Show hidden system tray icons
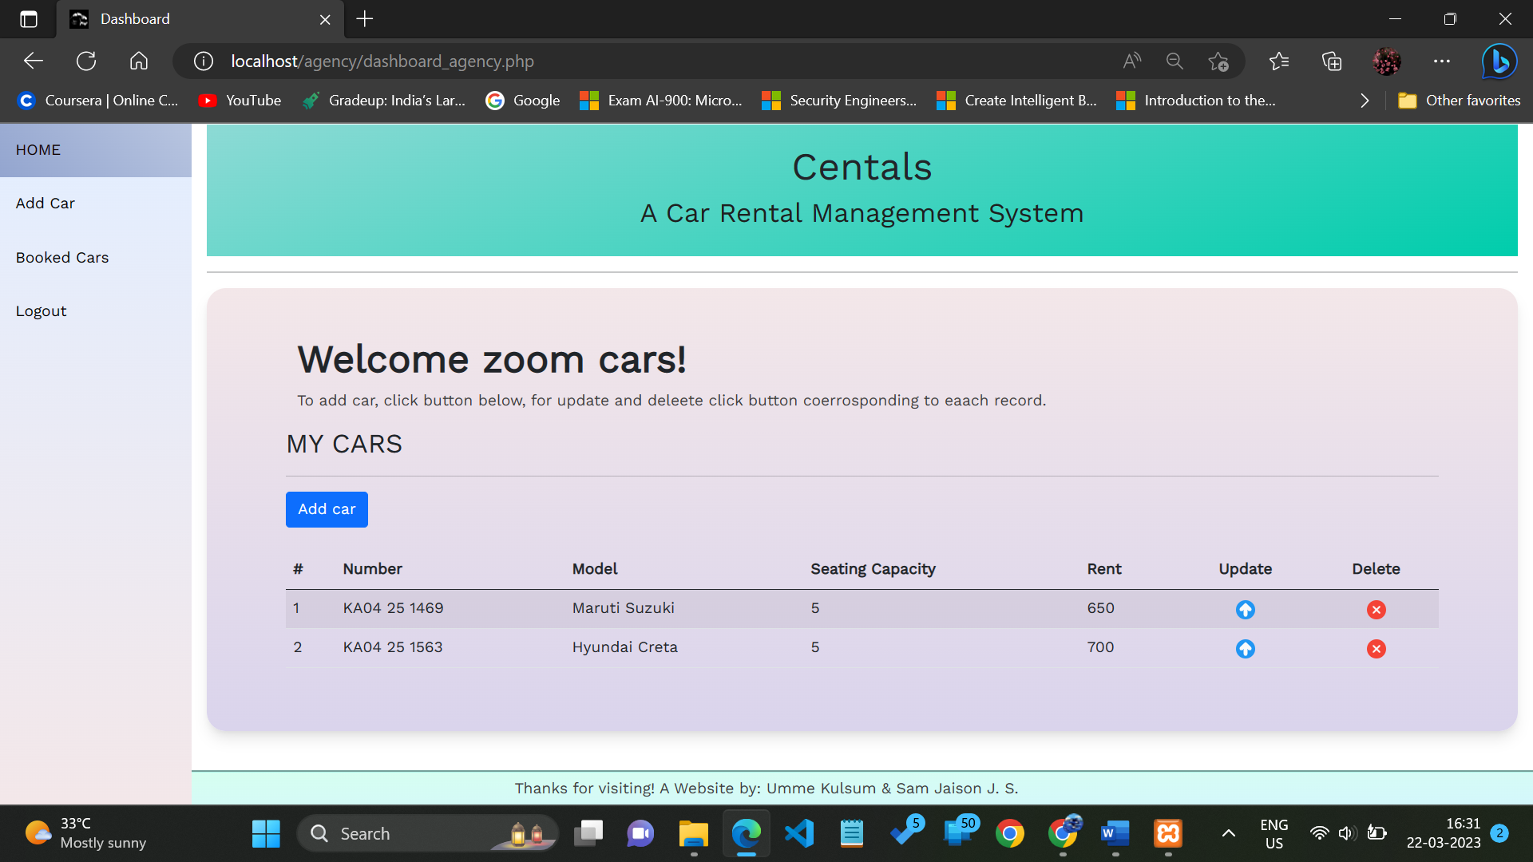1533x862 pixels. (1228, 833)
